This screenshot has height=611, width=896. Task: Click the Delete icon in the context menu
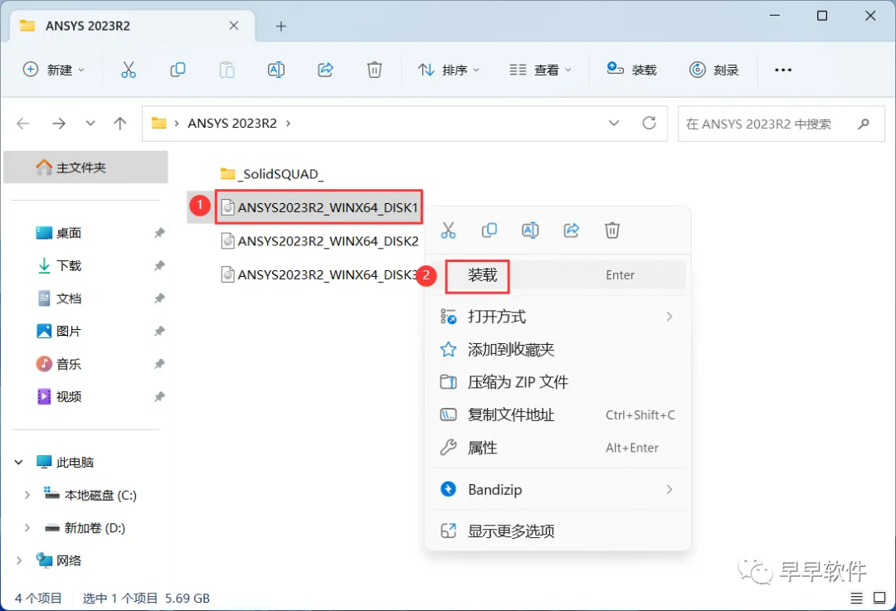(x=612, y=230)
